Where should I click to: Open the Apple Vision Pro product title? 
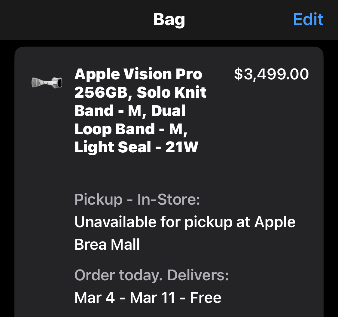tap(140, 110)
